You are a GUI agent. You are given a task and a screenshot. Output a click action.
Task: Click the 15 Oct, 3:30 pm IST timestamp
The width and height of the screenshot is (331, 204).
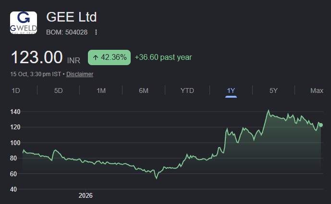click(x=36, y=74)
